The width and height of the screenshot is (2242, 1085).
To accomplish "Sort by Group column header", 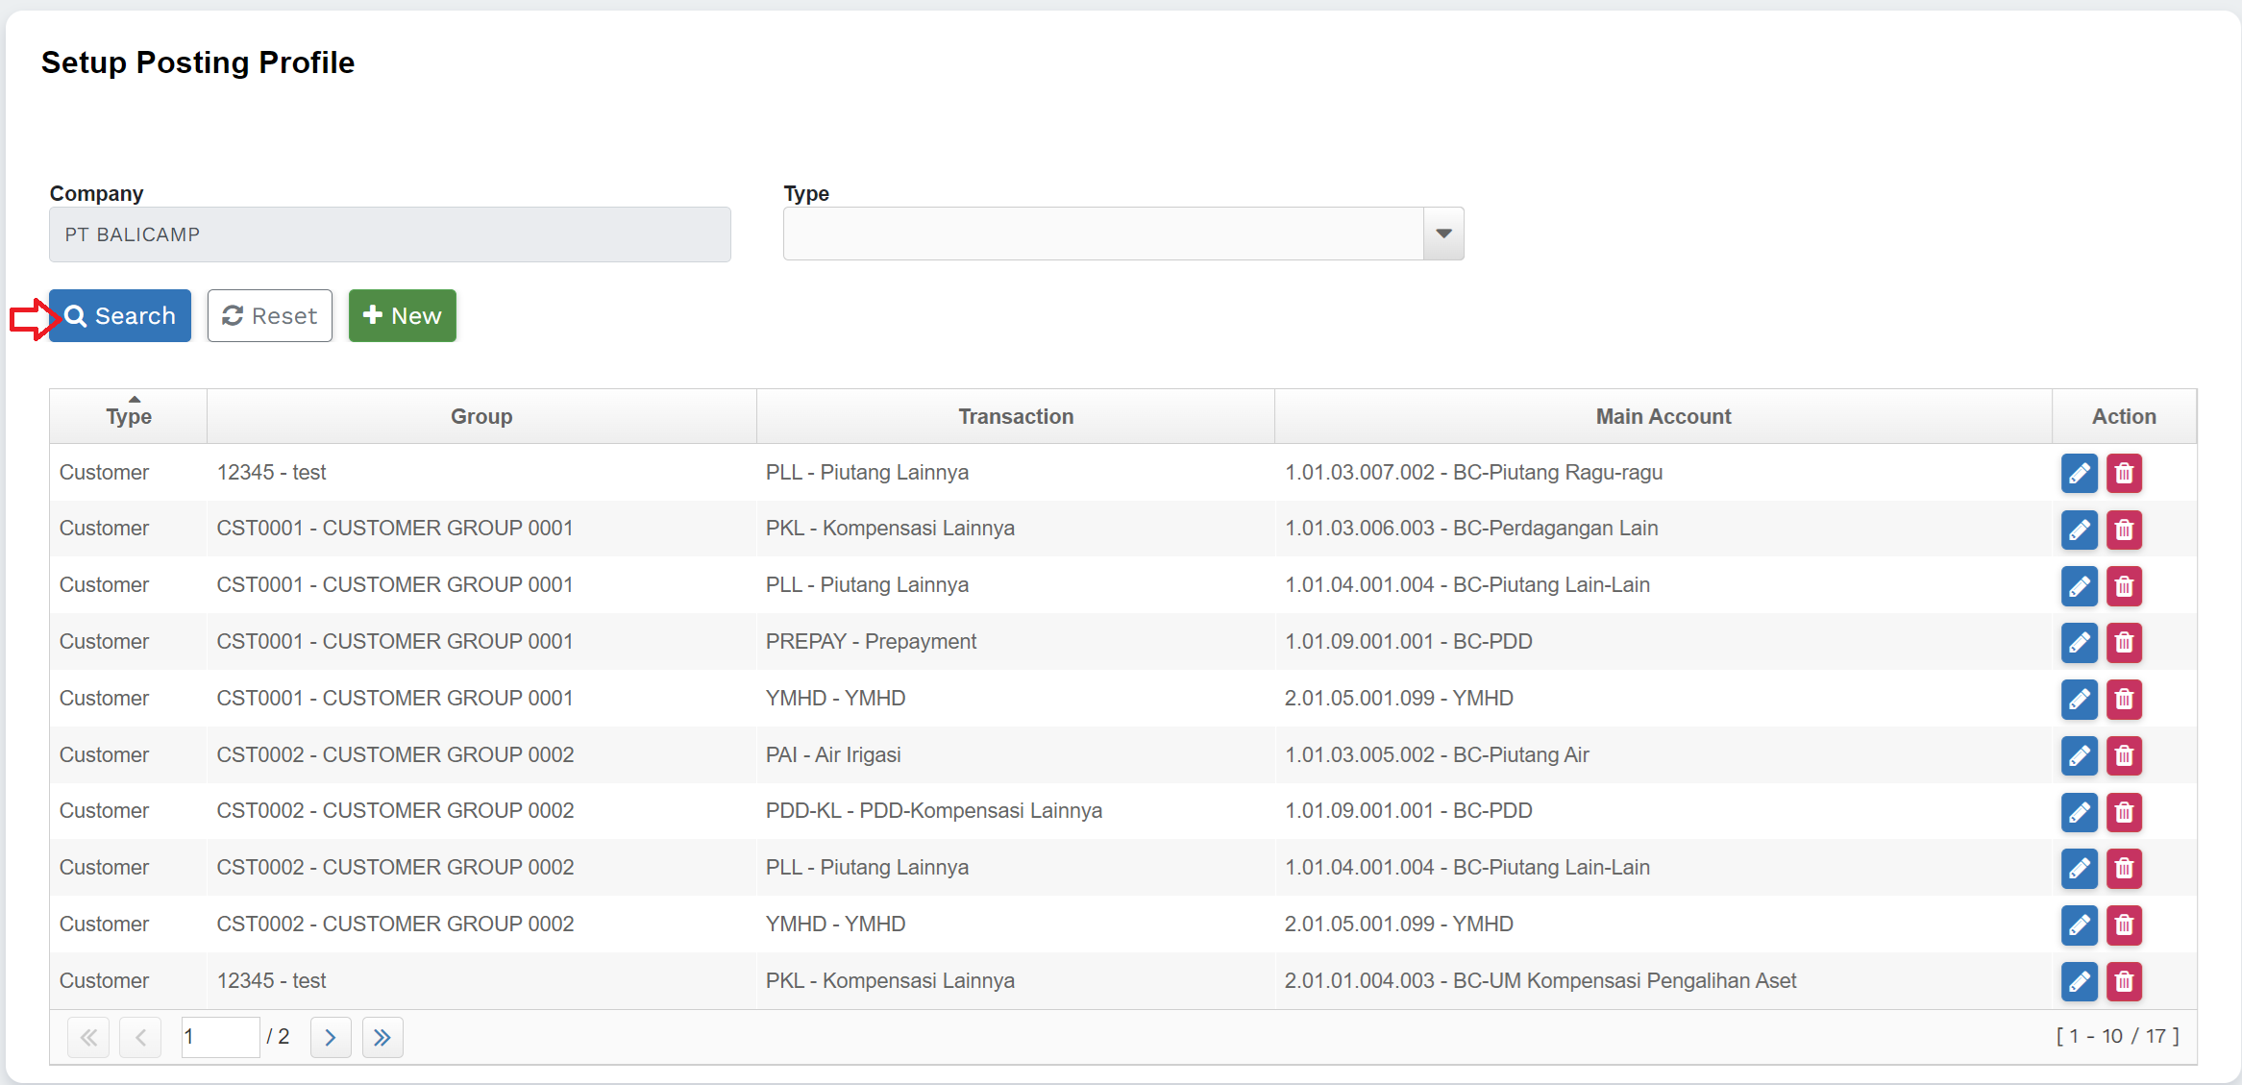I will (481, 416).
